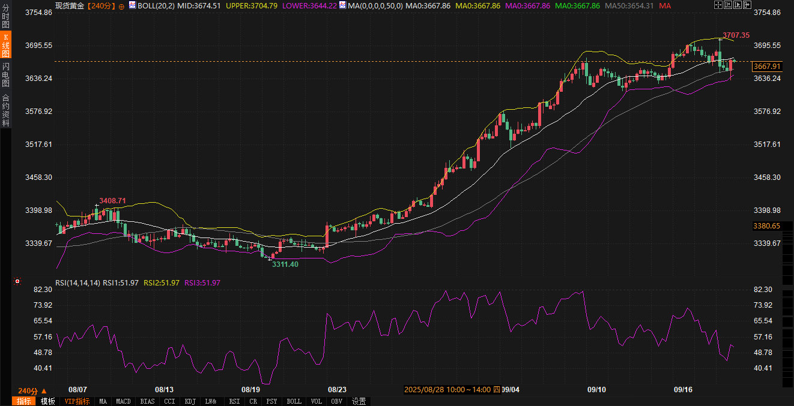Click the orange 3380.65 price tag
This screenshot has width=794, height=406.
(x=767, y=226)
